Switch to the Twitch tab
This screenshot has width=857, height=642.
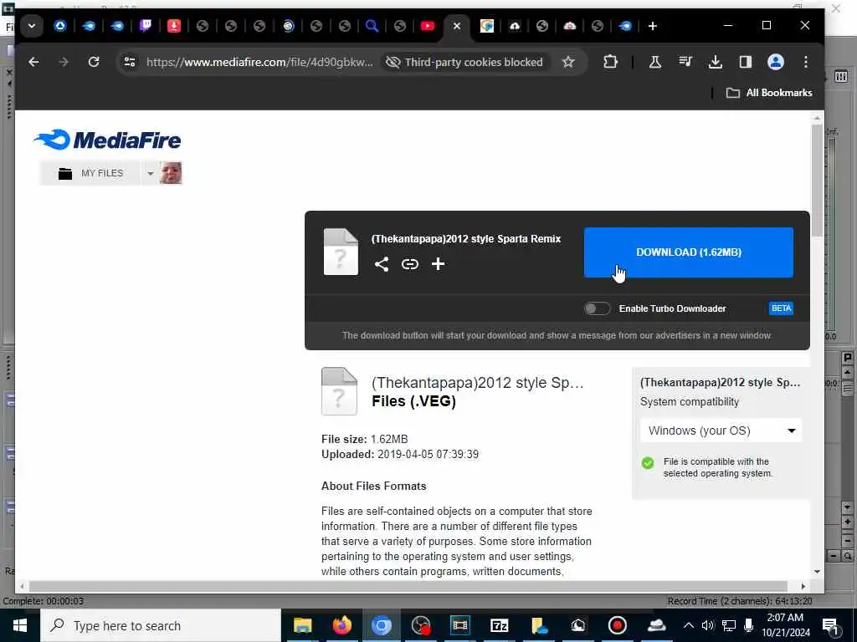click(x=146, y=26)
